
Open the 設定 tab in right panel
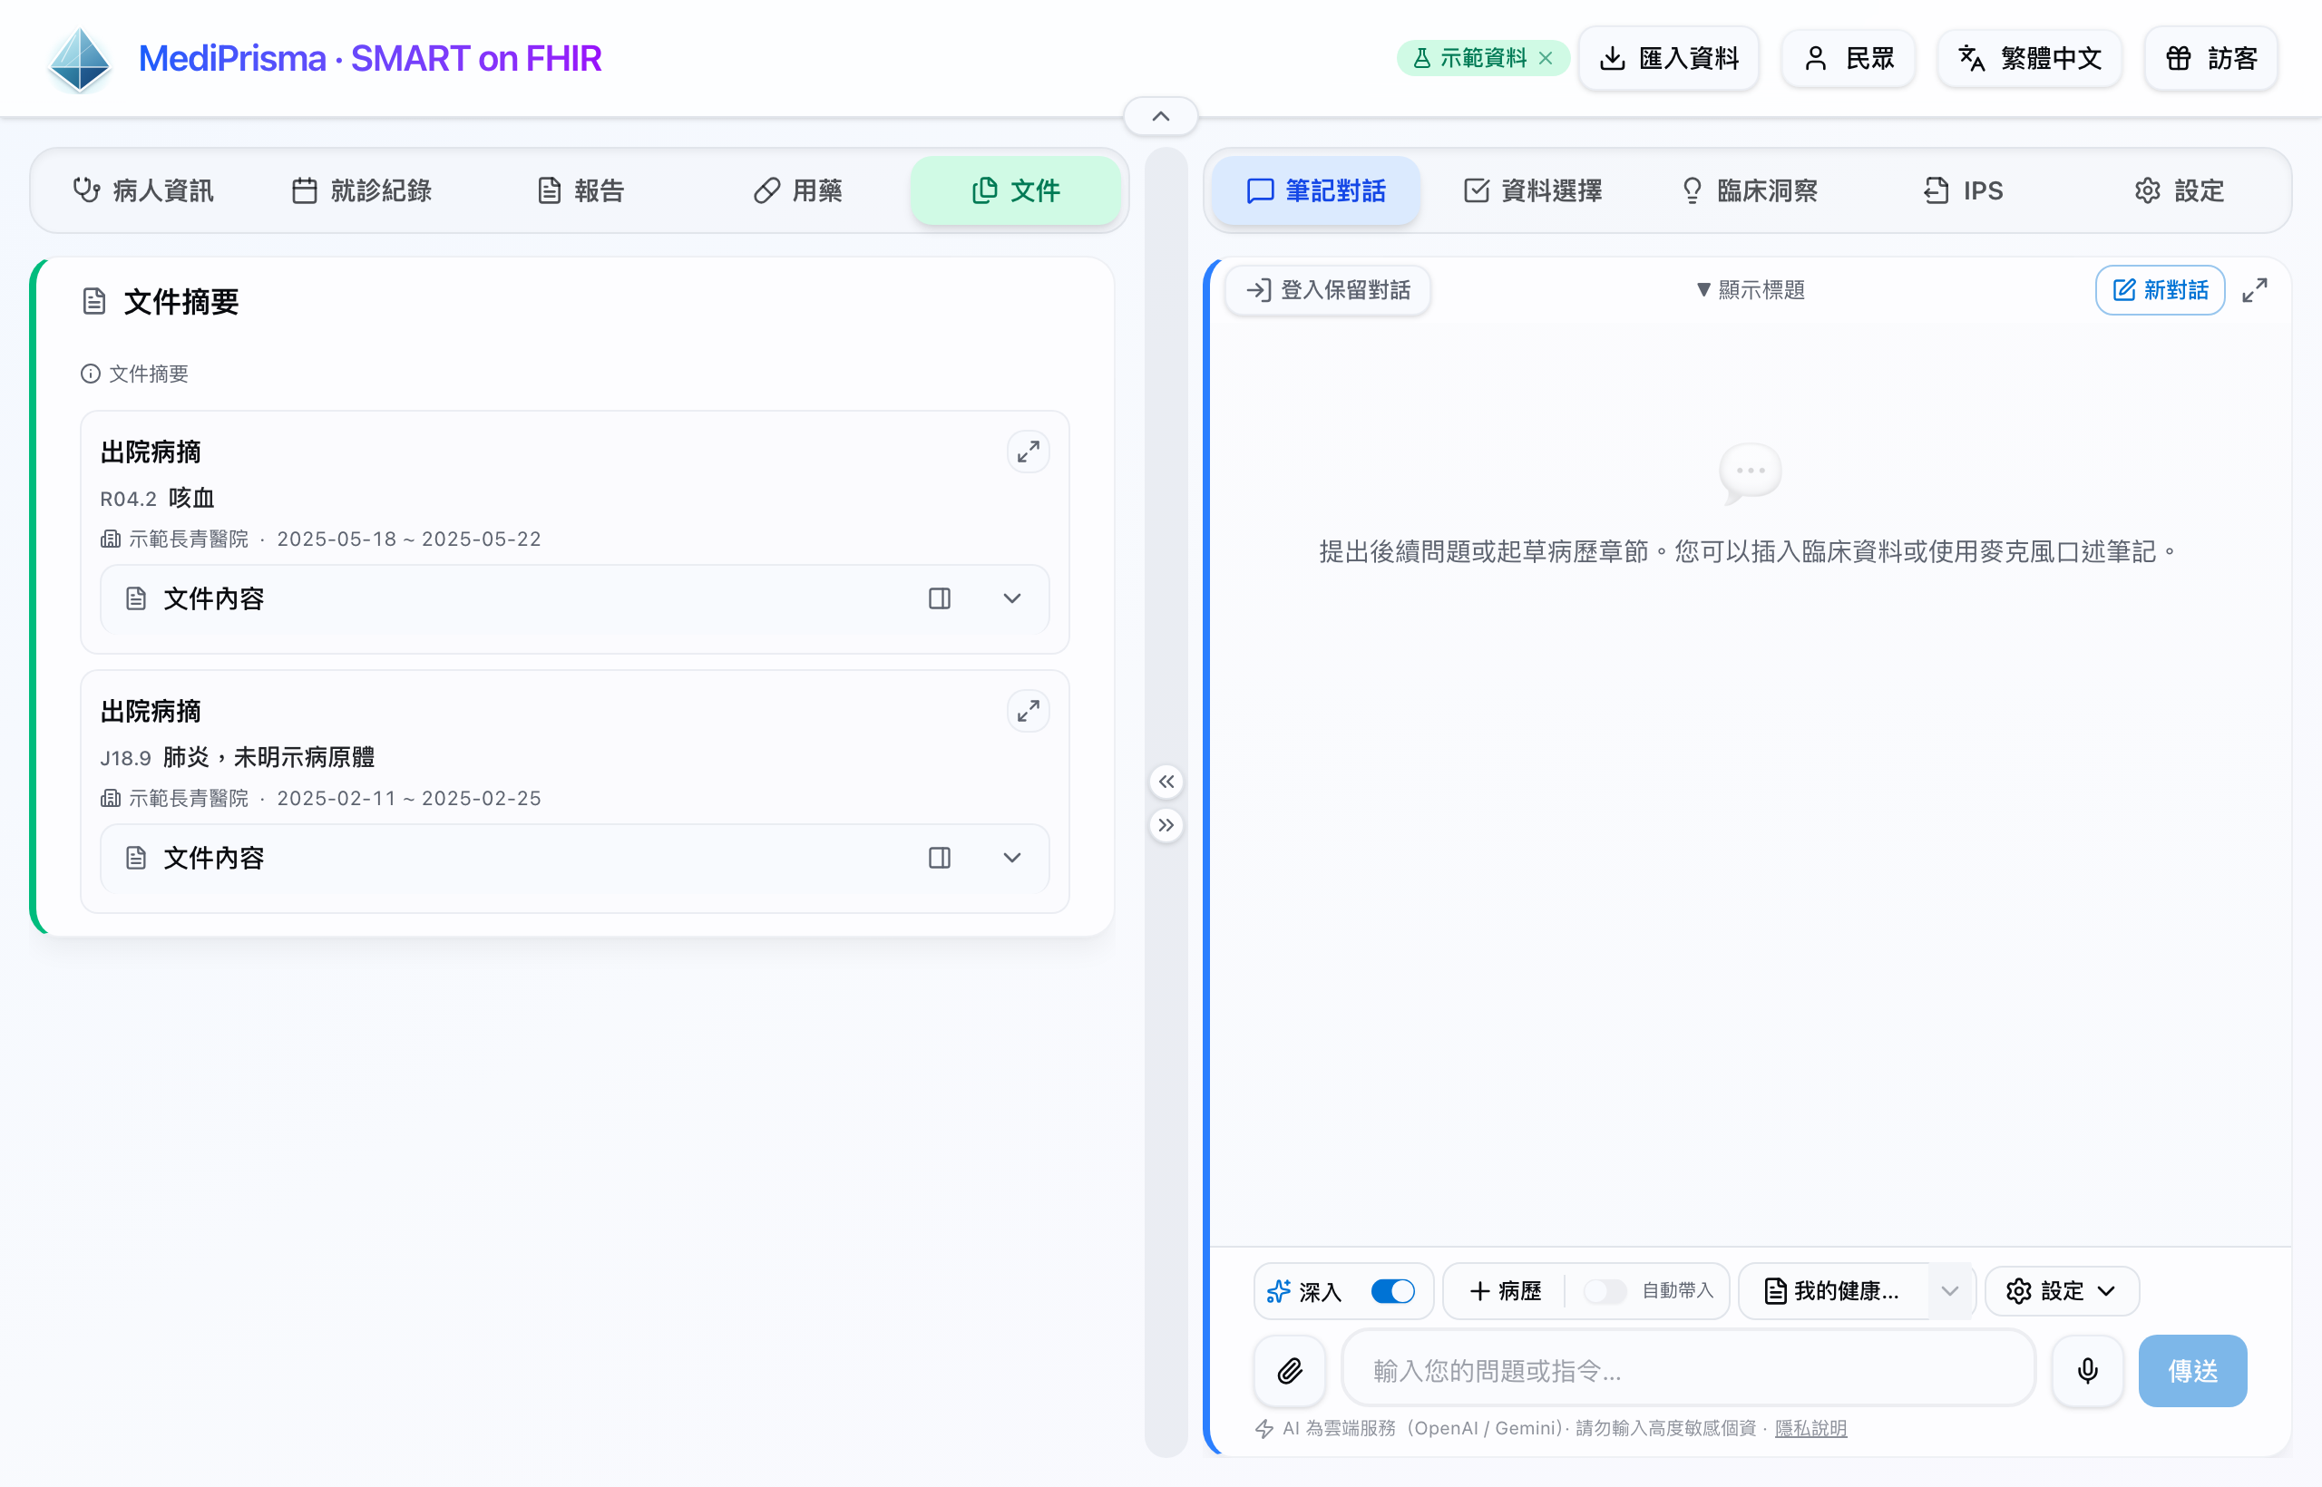coord(2180,190)
